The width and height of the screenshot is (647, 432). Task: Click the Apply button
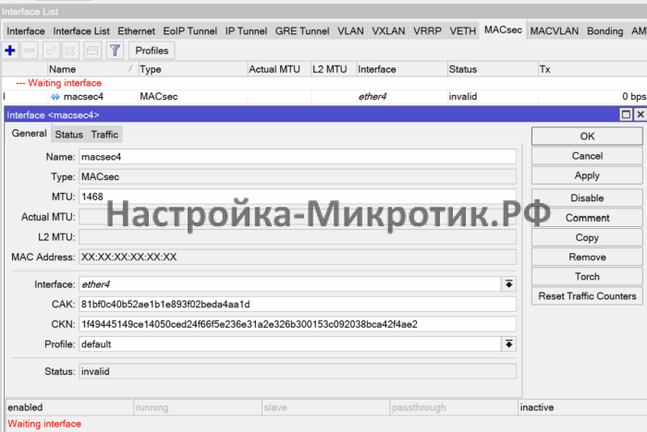[x=587, y=176]
